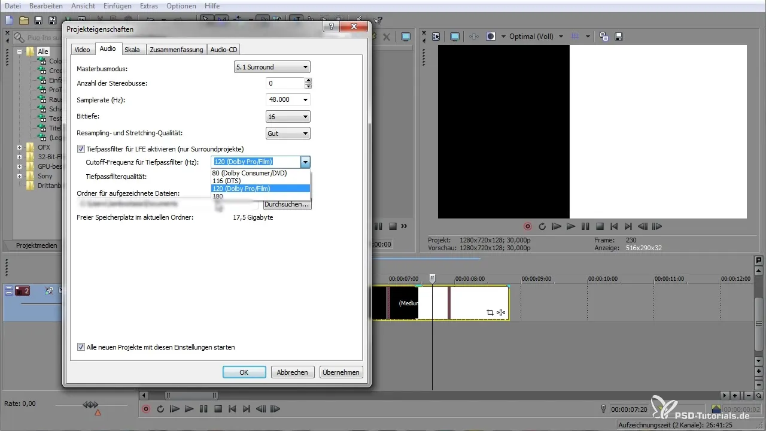Screen dimensions: 766x431
Task: Open the Bittiefe dropdown
Action: click(x=288, y=117)
